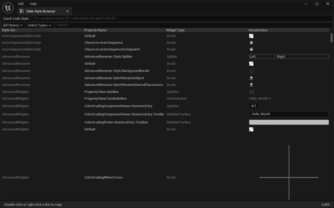This screenshot has height=208, width=334.
Task: Click the Widget Type column header
Action: click(x=175, y=30)
